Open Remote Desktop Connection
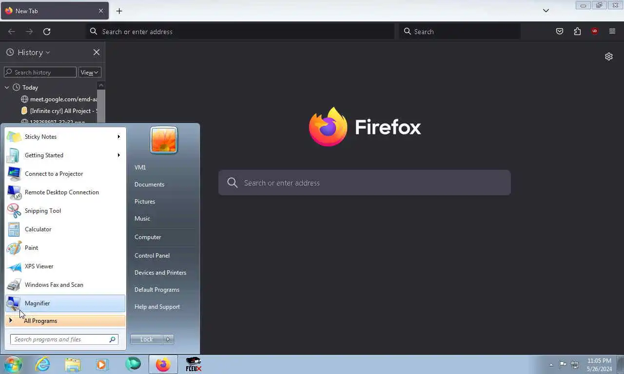 coord(65,192)
